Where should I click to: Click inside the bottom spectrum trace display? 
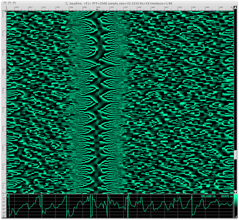point(120,206)
